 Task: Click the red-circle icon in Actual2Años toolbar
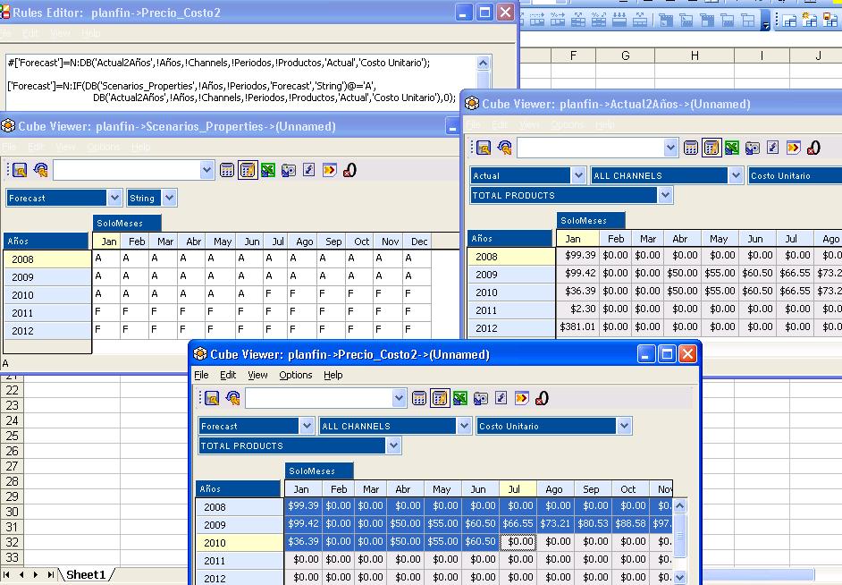[x=813, y=148]
